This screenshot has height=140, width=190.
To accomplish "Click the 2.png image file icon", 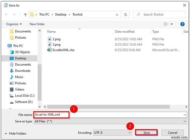I will 49,39.
